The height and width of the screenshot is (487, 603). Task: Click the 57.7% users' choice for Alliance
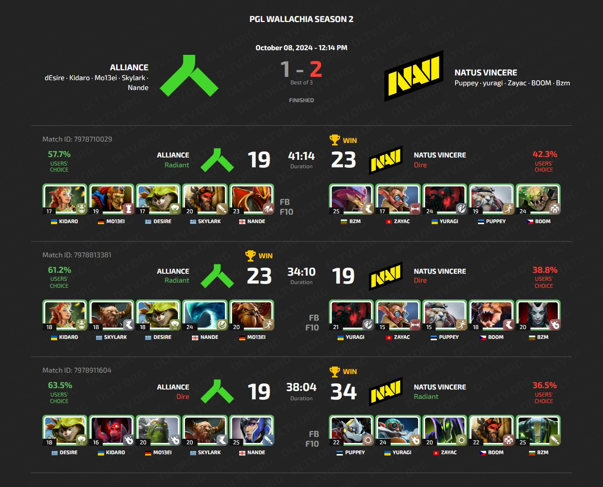(59, 154)
